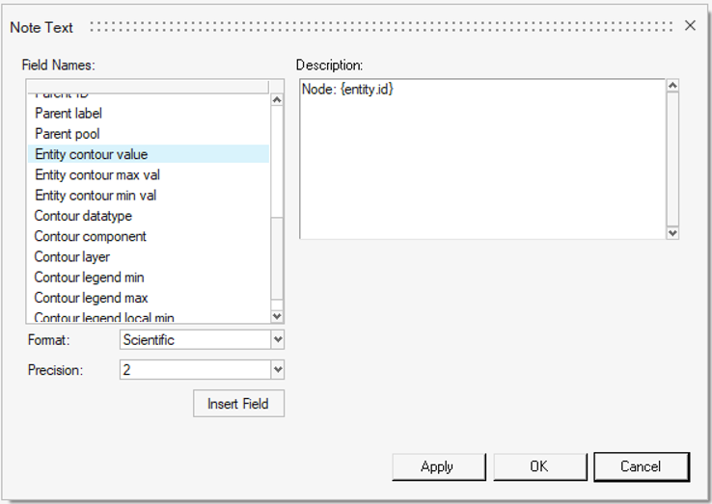Select 'Parent pool' in field list
Viewport: 712px width, 504px height.
coord(68,134)
